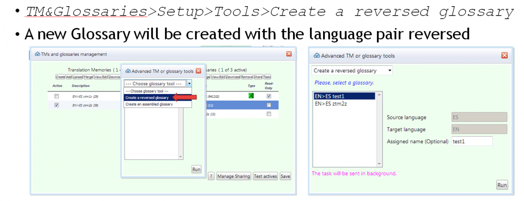This screenshot has width=524, height=201.
Task: Select 'EN>ES test1' in the glossary list
Action: (344, 96)
